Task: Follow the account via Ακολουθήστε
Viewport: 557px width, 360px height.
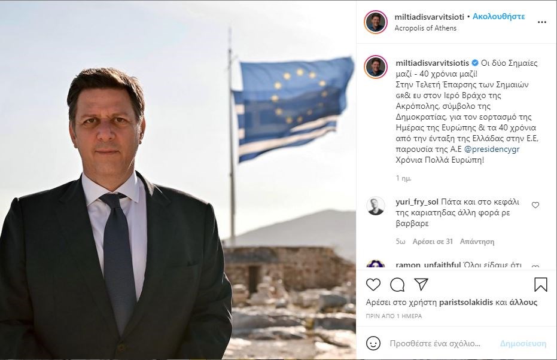Action: click(x=498, y=16)
